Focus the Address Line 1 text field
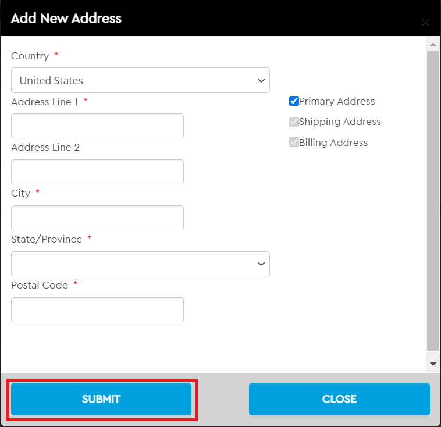Image resolution: width=441 pixels, height=427 pixels. [x=97, y=126]
